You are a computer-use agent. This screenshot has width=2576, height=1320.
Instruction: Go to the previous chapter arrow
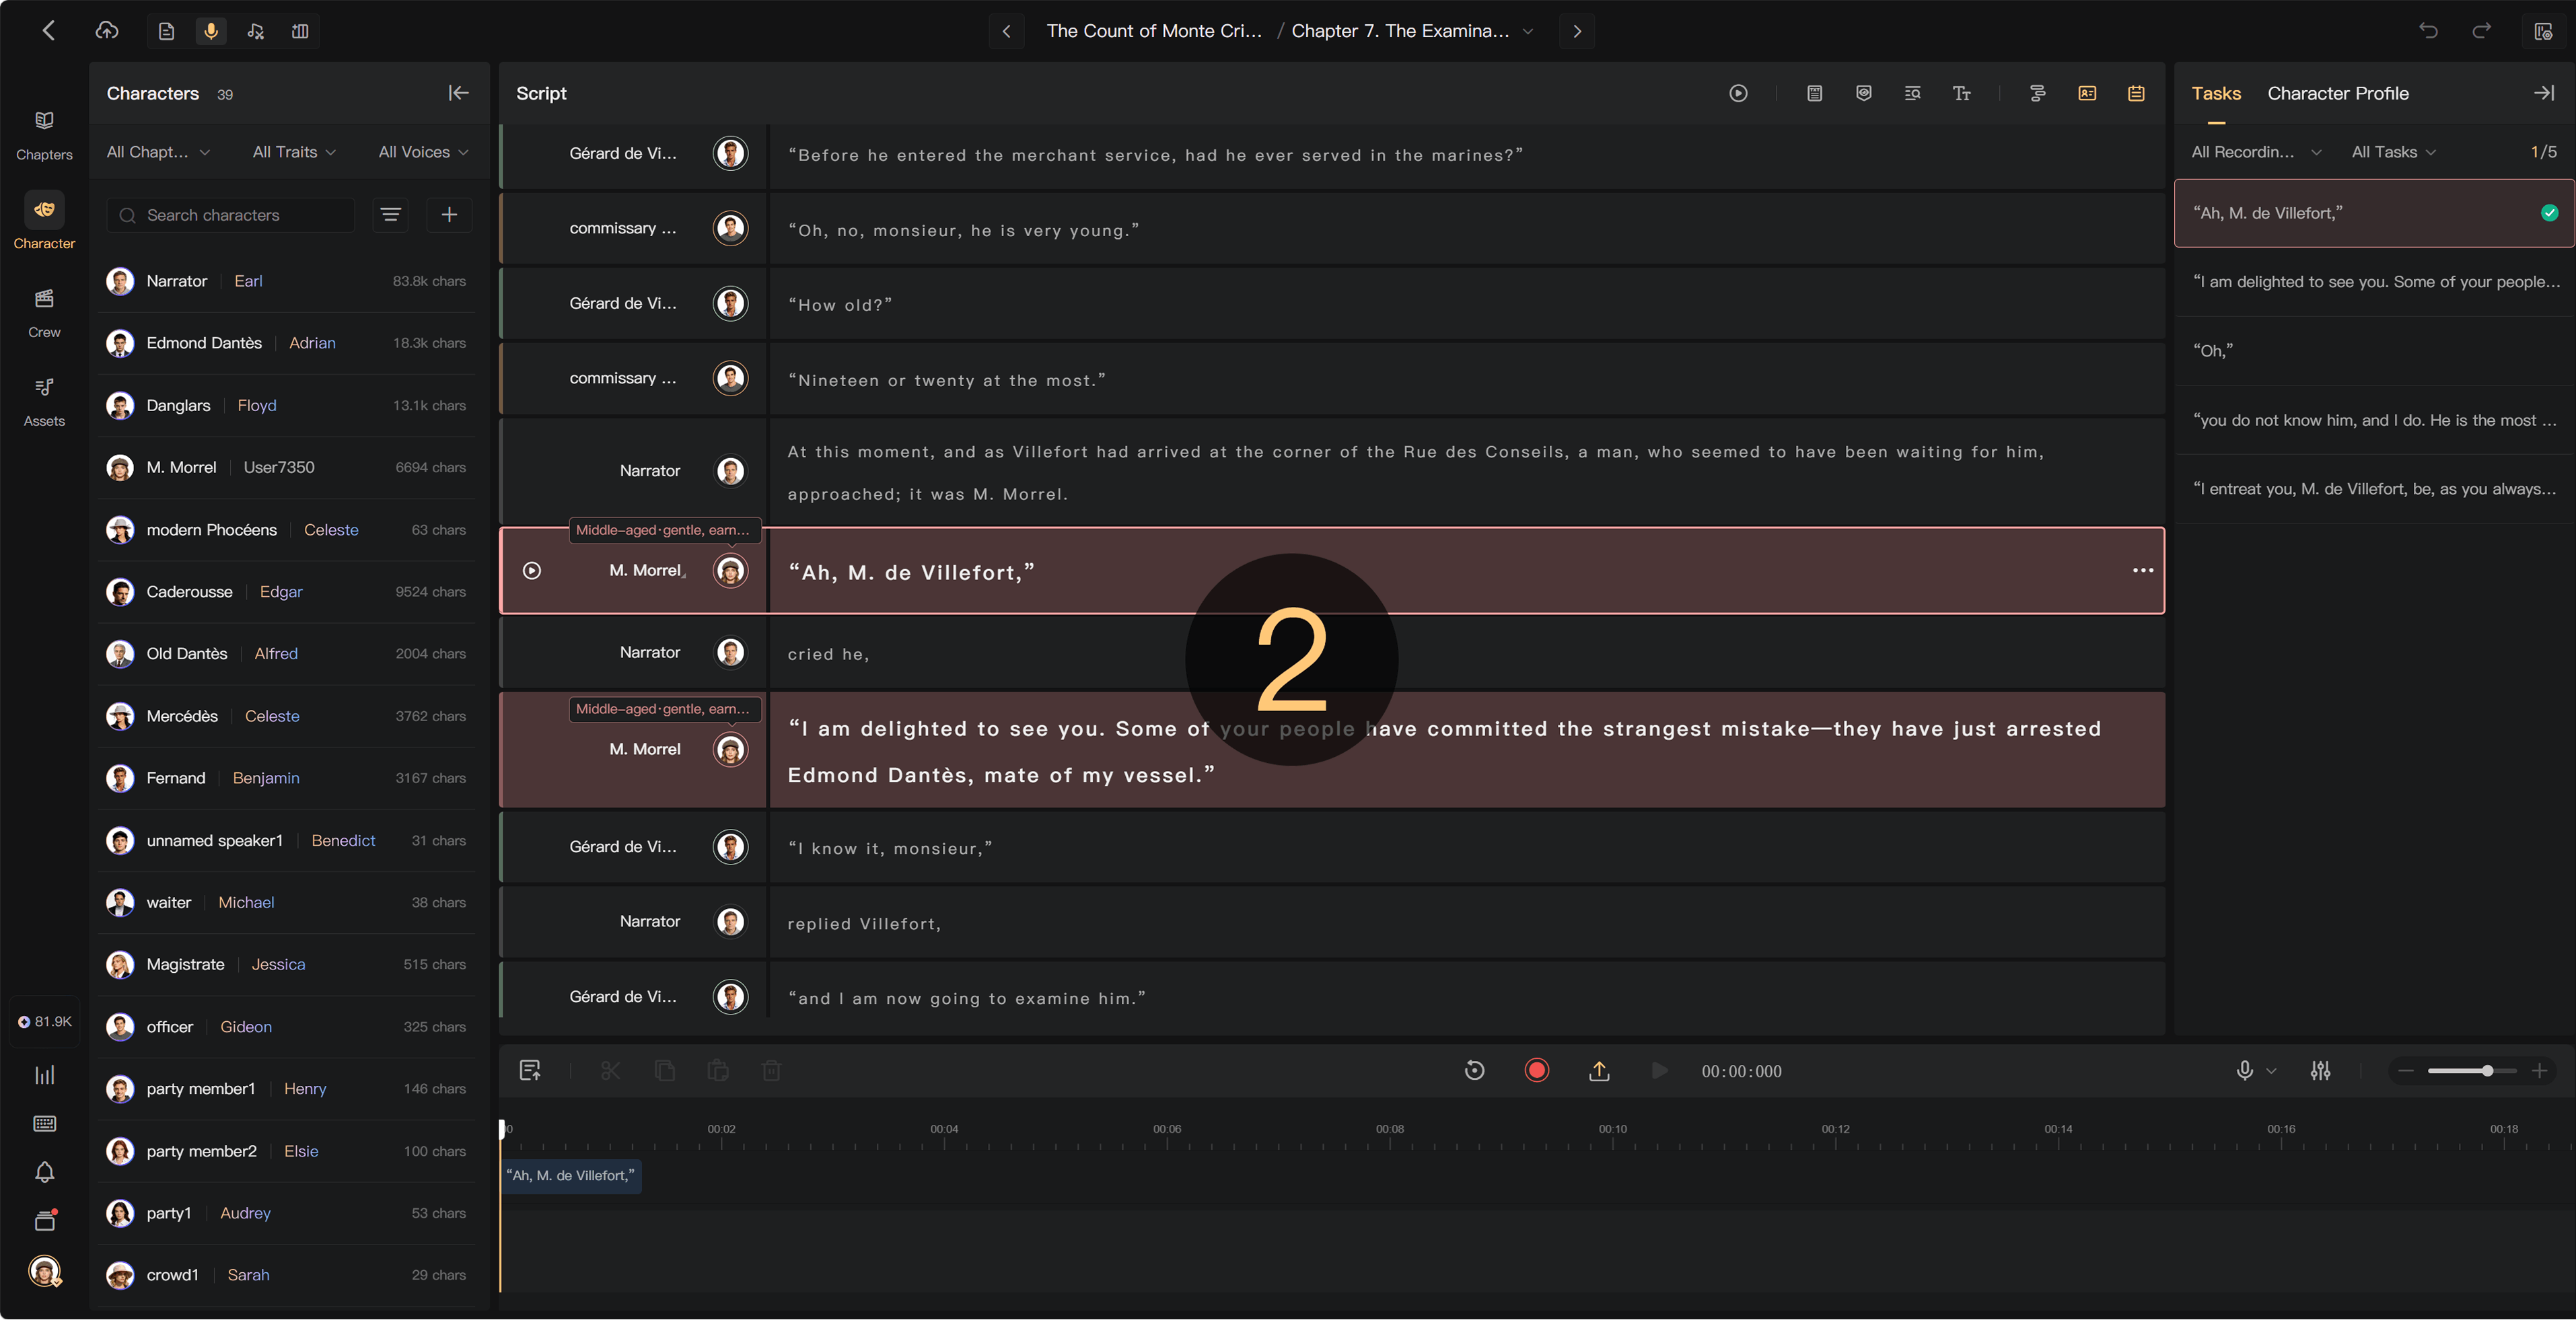click(x=1006, y=31)
